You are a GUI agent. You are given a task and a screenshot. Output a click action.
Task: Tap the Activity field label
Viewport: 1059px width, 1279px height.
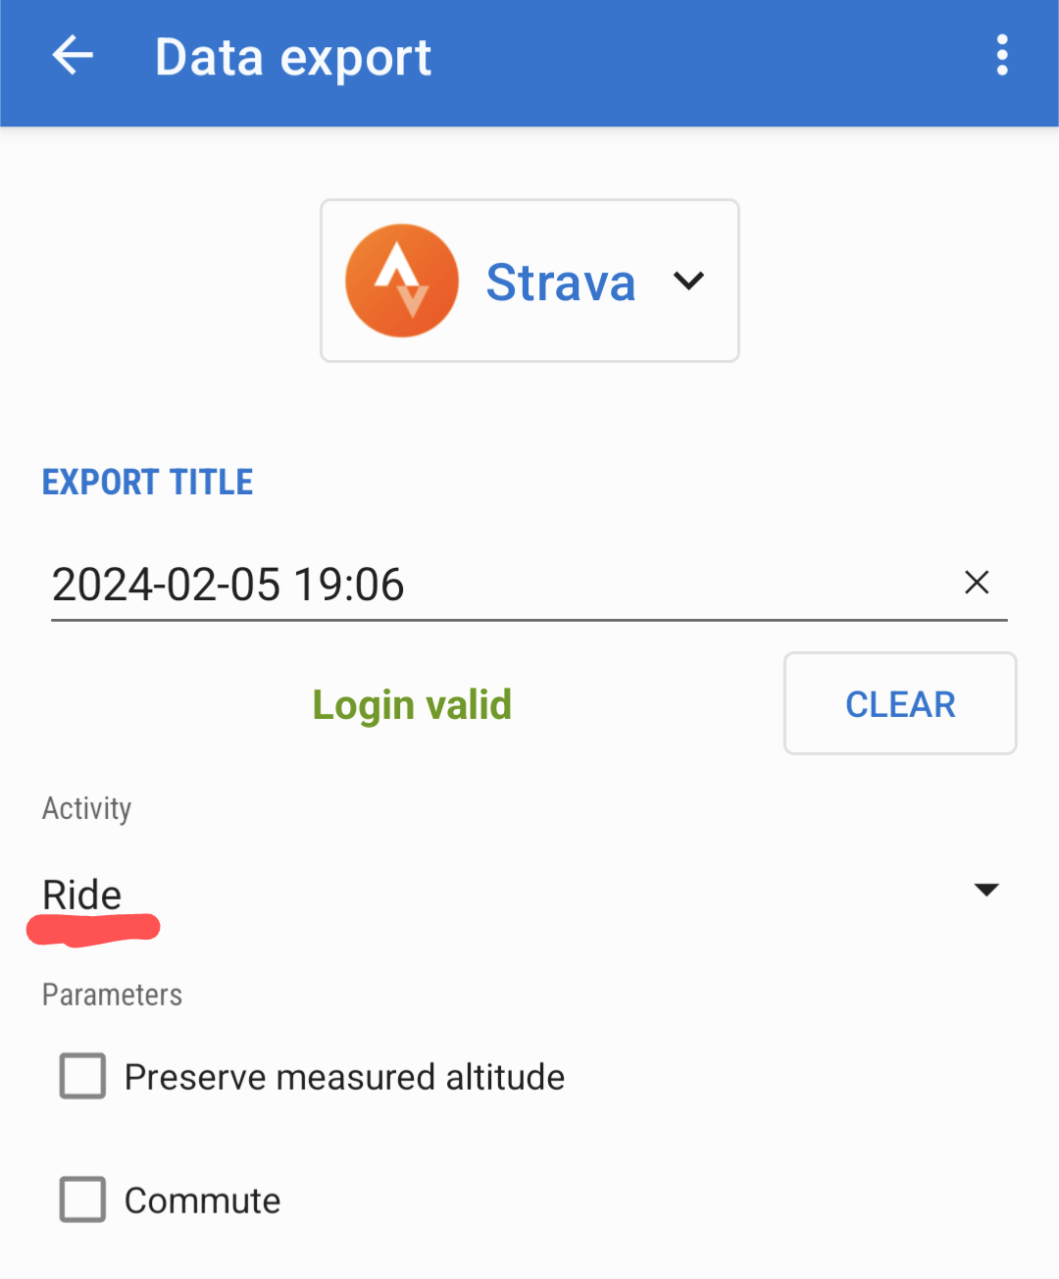(x=86, y=808)
